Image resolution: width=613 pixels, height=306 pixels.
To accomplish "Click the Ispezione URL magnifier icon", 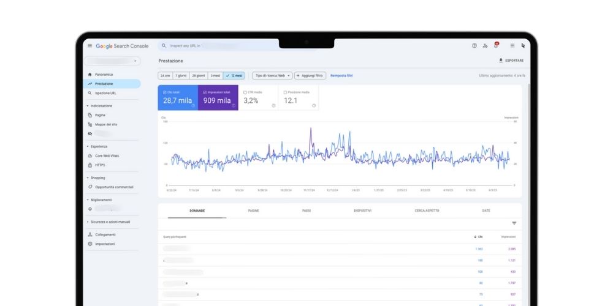I will (x=90, y=93).
